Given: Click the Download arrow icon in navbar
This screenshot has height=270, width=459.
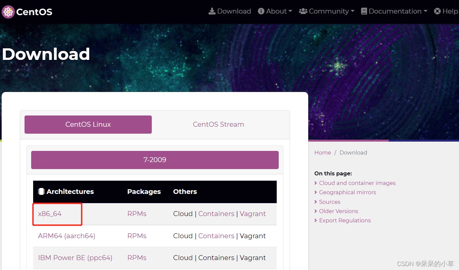Looking at the screenshot, I should [212, 11].
